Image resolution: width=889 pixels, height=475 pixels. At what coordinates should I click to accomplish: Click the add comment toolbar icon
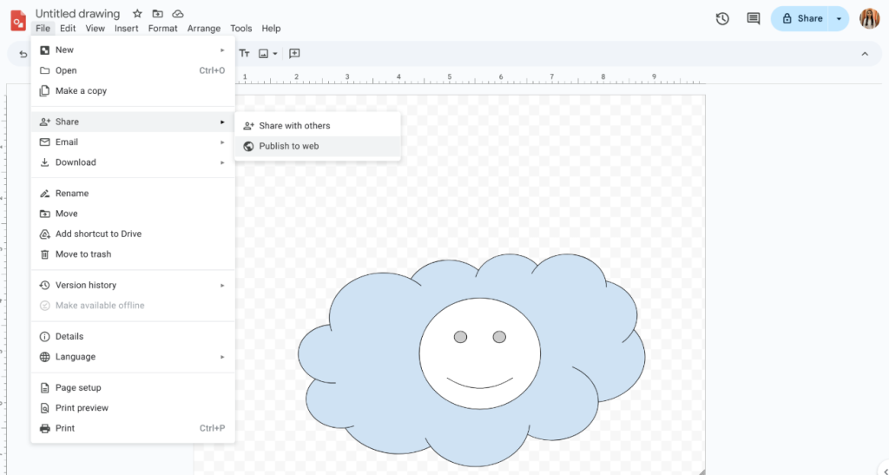point(294,54)
